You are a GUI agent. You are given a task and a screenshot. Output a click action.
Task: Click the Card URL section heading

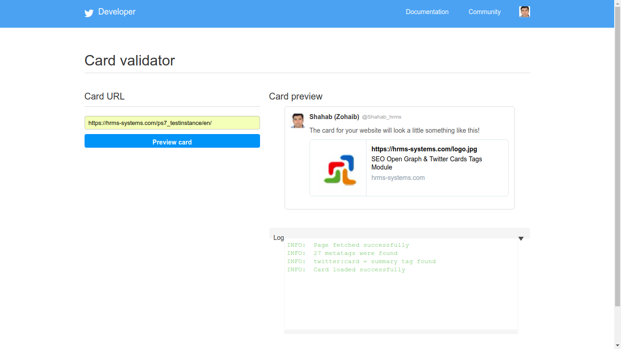105,96
